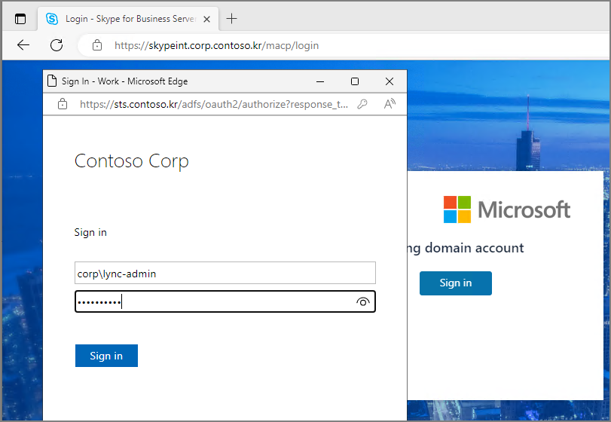This screenshot has width=611, height=422.
Task: Click the Sign In - Work title bar text
Action: 125,81
